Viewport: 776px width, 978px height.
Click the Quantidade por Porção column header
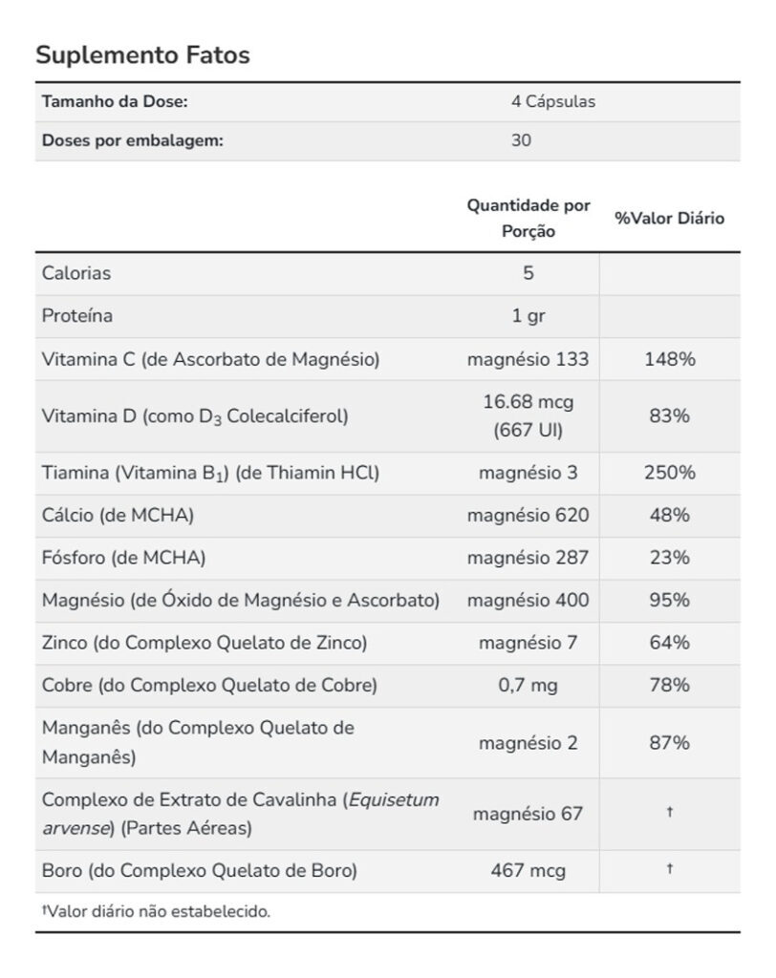click(528, 219)
